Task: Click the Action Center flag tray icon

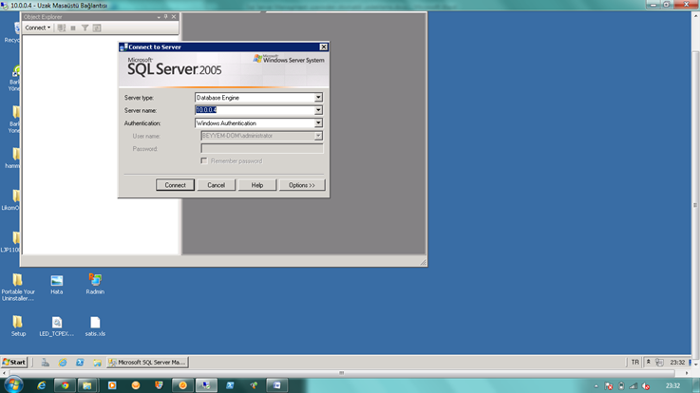Action: 609,386
